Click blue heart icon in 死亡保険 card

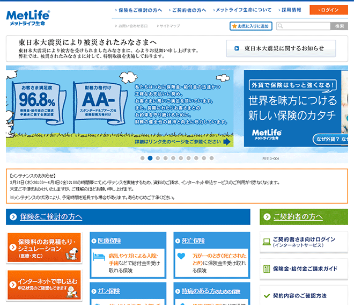(x=181, y=256)
